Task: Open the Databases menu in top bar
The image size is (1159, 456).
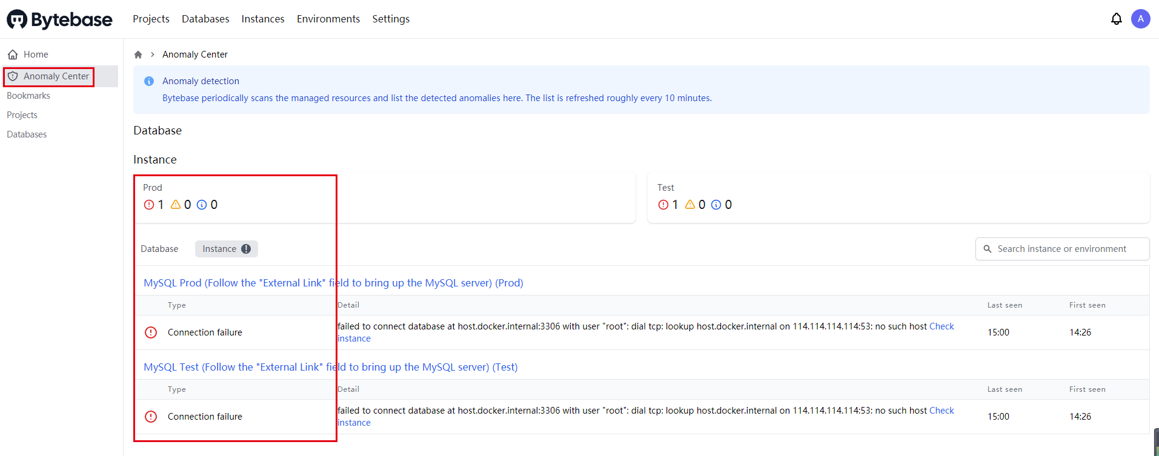Action: (x=205, y=19)
